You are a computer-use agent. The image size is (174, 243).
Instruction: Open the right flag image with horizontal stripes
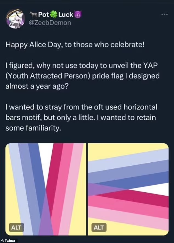coord(128,189)
